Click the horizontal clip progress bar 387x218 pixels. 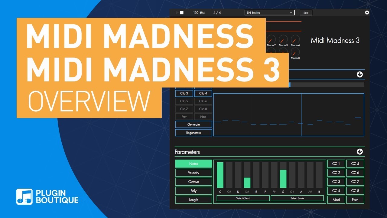pos(326,85)
